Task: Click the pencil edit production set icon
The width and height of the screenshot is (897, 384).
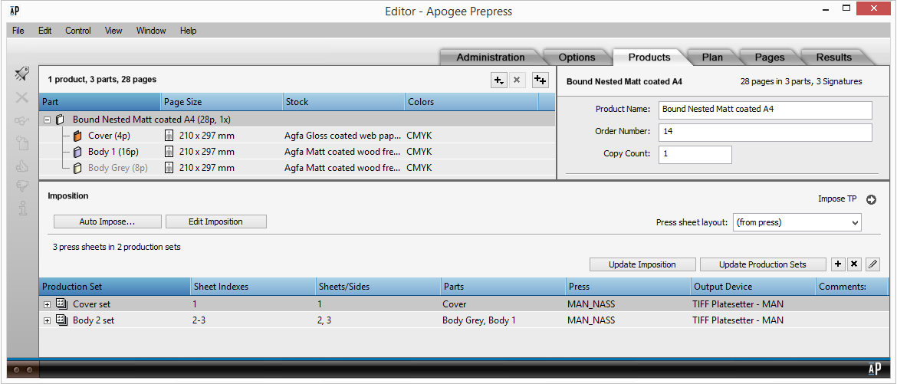Action: click(872, 264)
